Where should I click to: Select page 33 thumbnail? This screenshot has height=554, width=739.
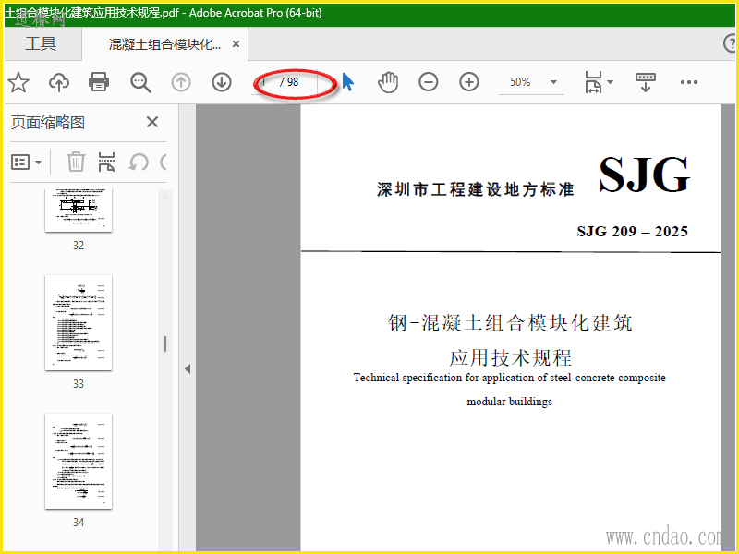pos(79,322)
